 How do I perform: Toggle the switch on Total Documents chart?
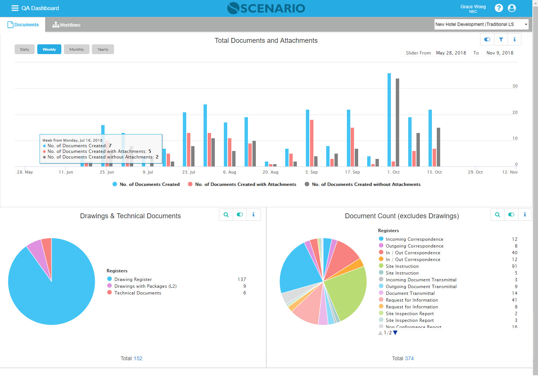coord(487,39)
